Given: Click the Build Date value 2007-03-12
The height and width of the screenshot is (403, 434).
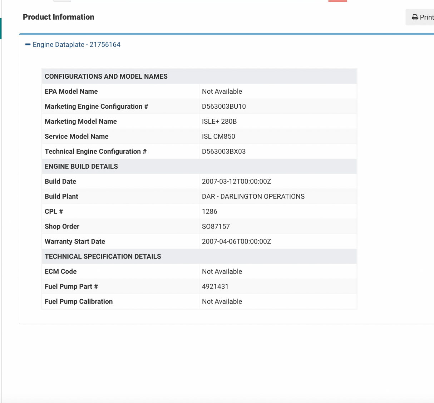Looking at the screenshot, I should pos(236,182).
